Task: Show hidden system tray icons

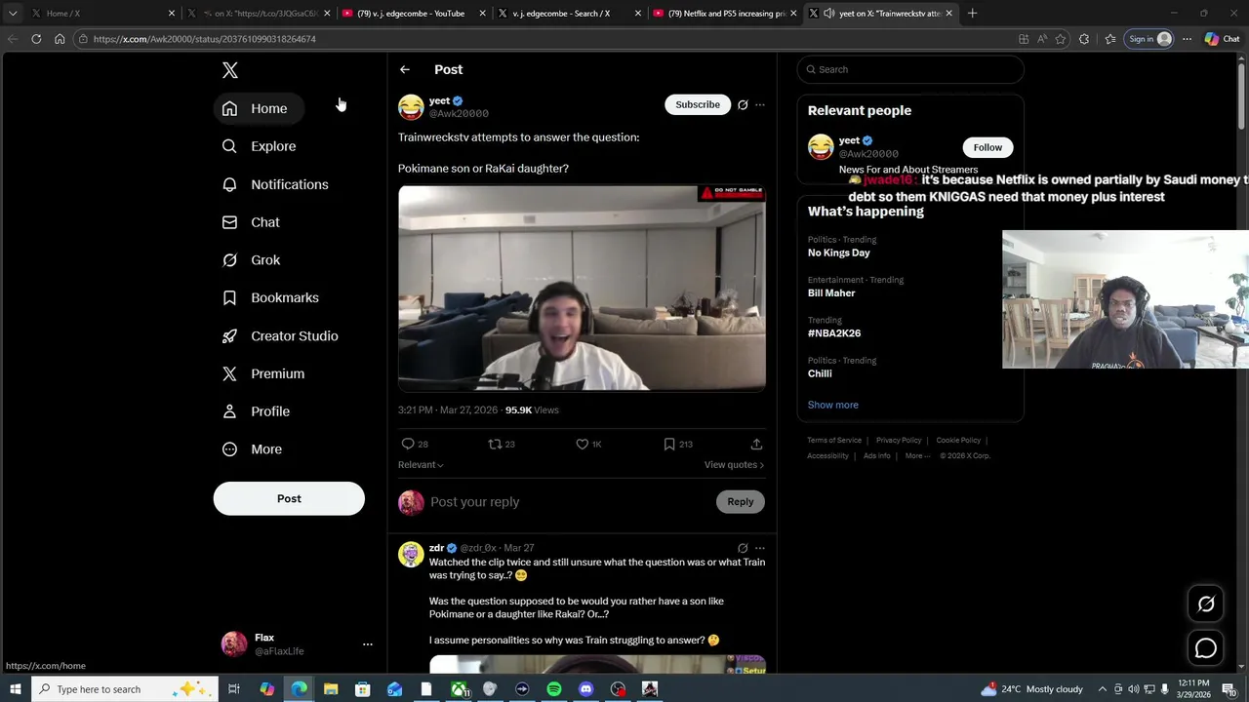Action: (1104, 689)
